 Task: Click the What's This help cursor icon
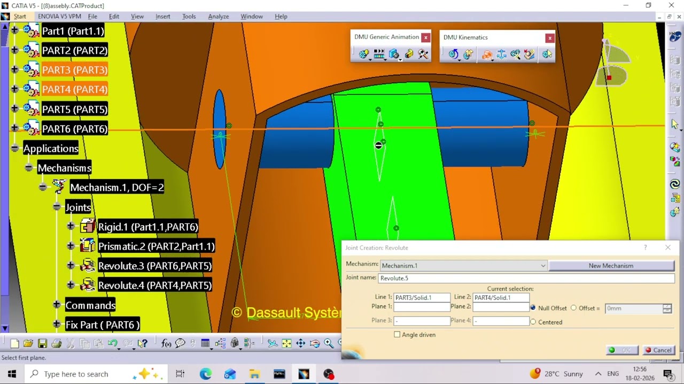[142, 343]
